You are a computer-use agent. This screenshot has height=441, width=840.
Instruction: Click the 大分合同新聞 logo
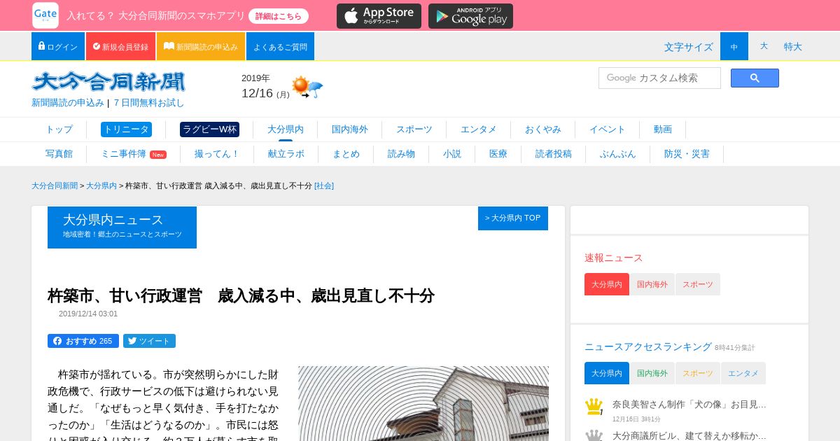(x=108, y=82)
